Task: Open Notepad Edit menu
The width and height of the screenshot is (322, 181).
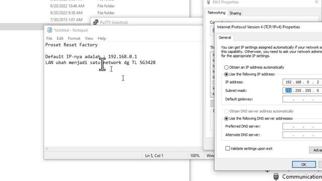Action: click(x=60, y=38)
